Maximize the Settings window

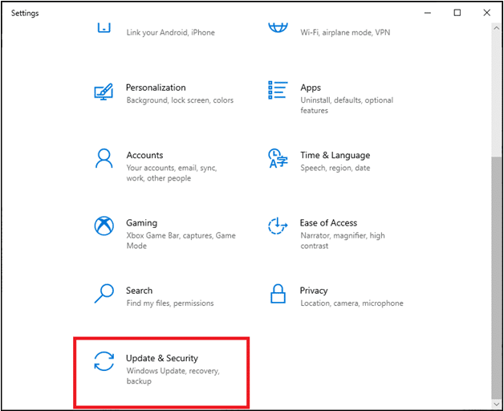pos(457,13)
